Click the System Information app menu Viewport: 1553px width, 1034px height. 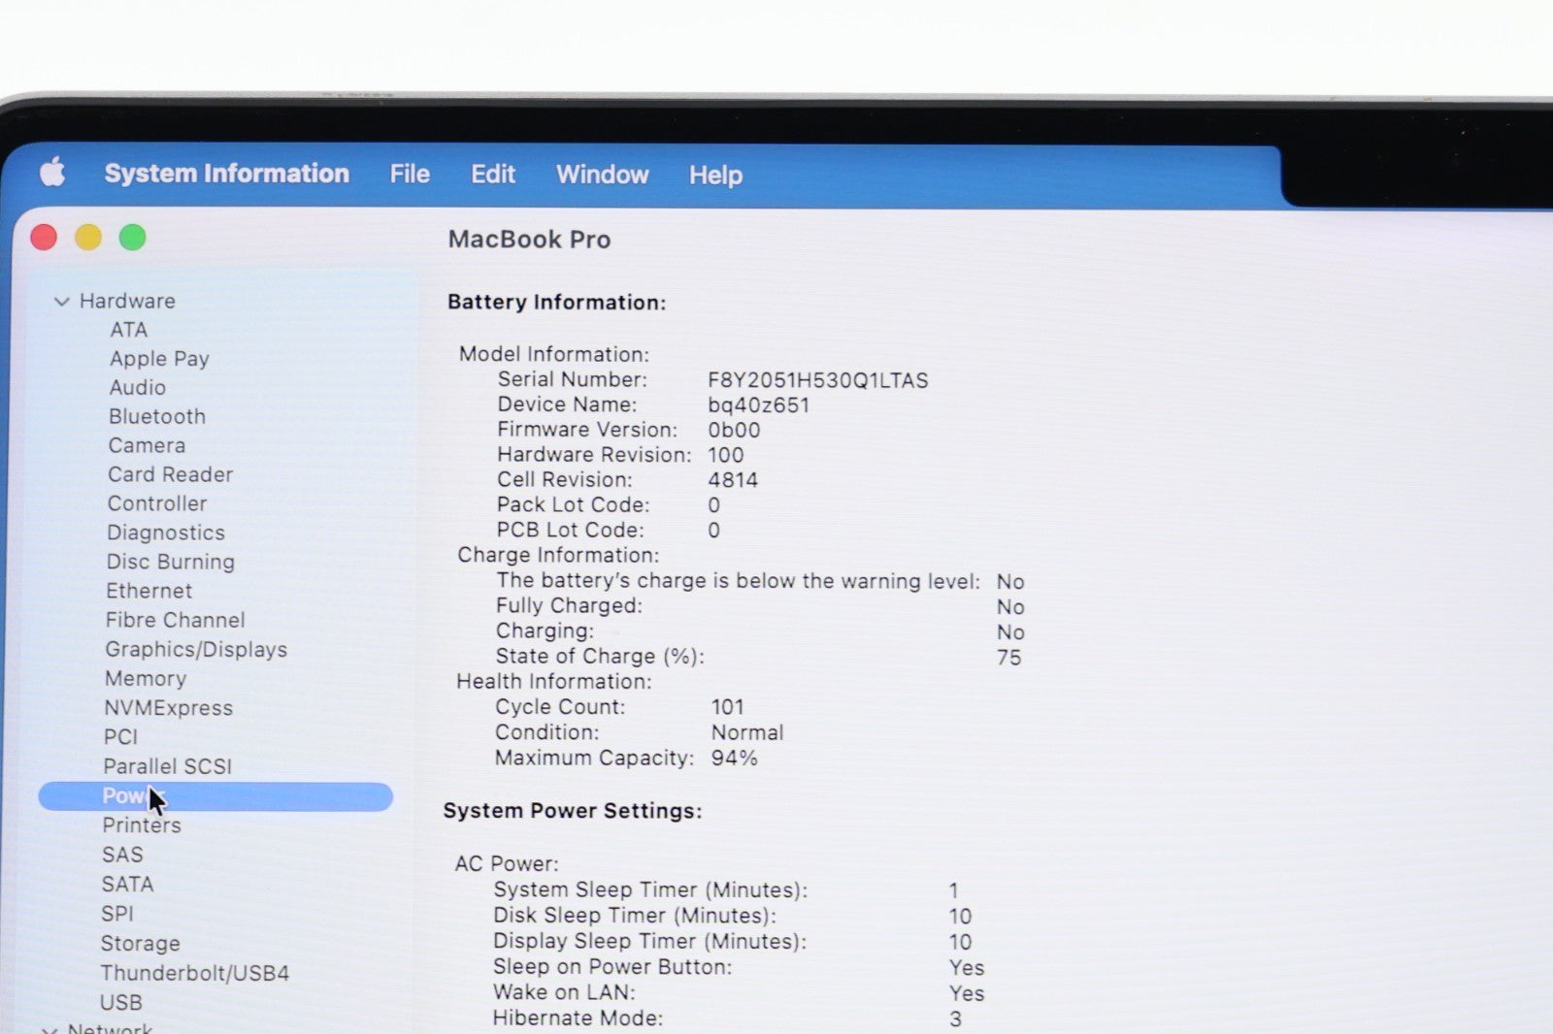pyautogui.click(x=226, y=173)
